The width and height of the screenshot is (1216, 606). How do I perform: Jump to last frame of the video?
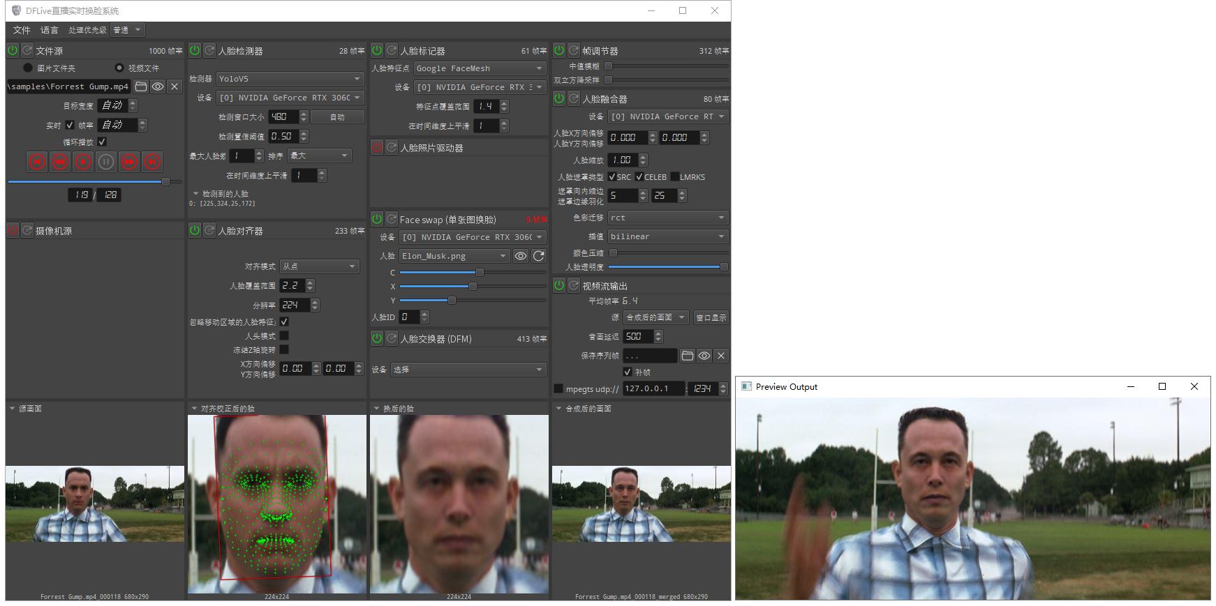pyautogui.click(x=152, y=162)
